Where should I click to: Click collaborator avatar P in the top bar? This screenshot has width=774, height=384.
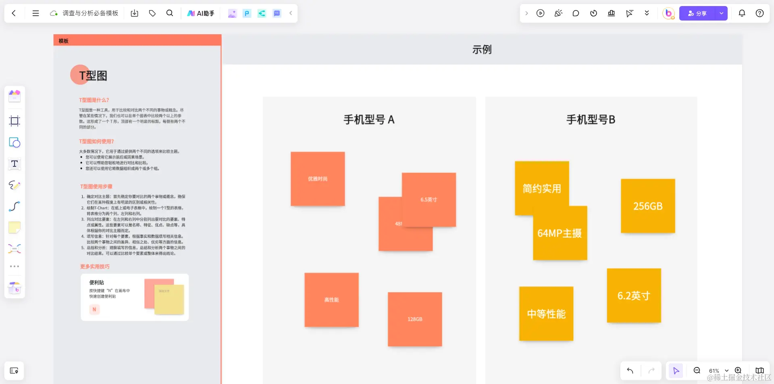click(247, 13)
